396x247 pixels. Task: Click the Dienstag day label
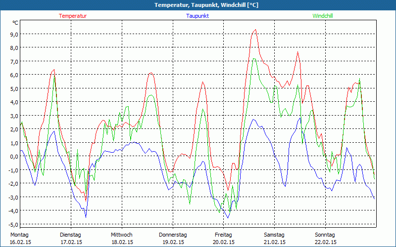pos(70,235)
